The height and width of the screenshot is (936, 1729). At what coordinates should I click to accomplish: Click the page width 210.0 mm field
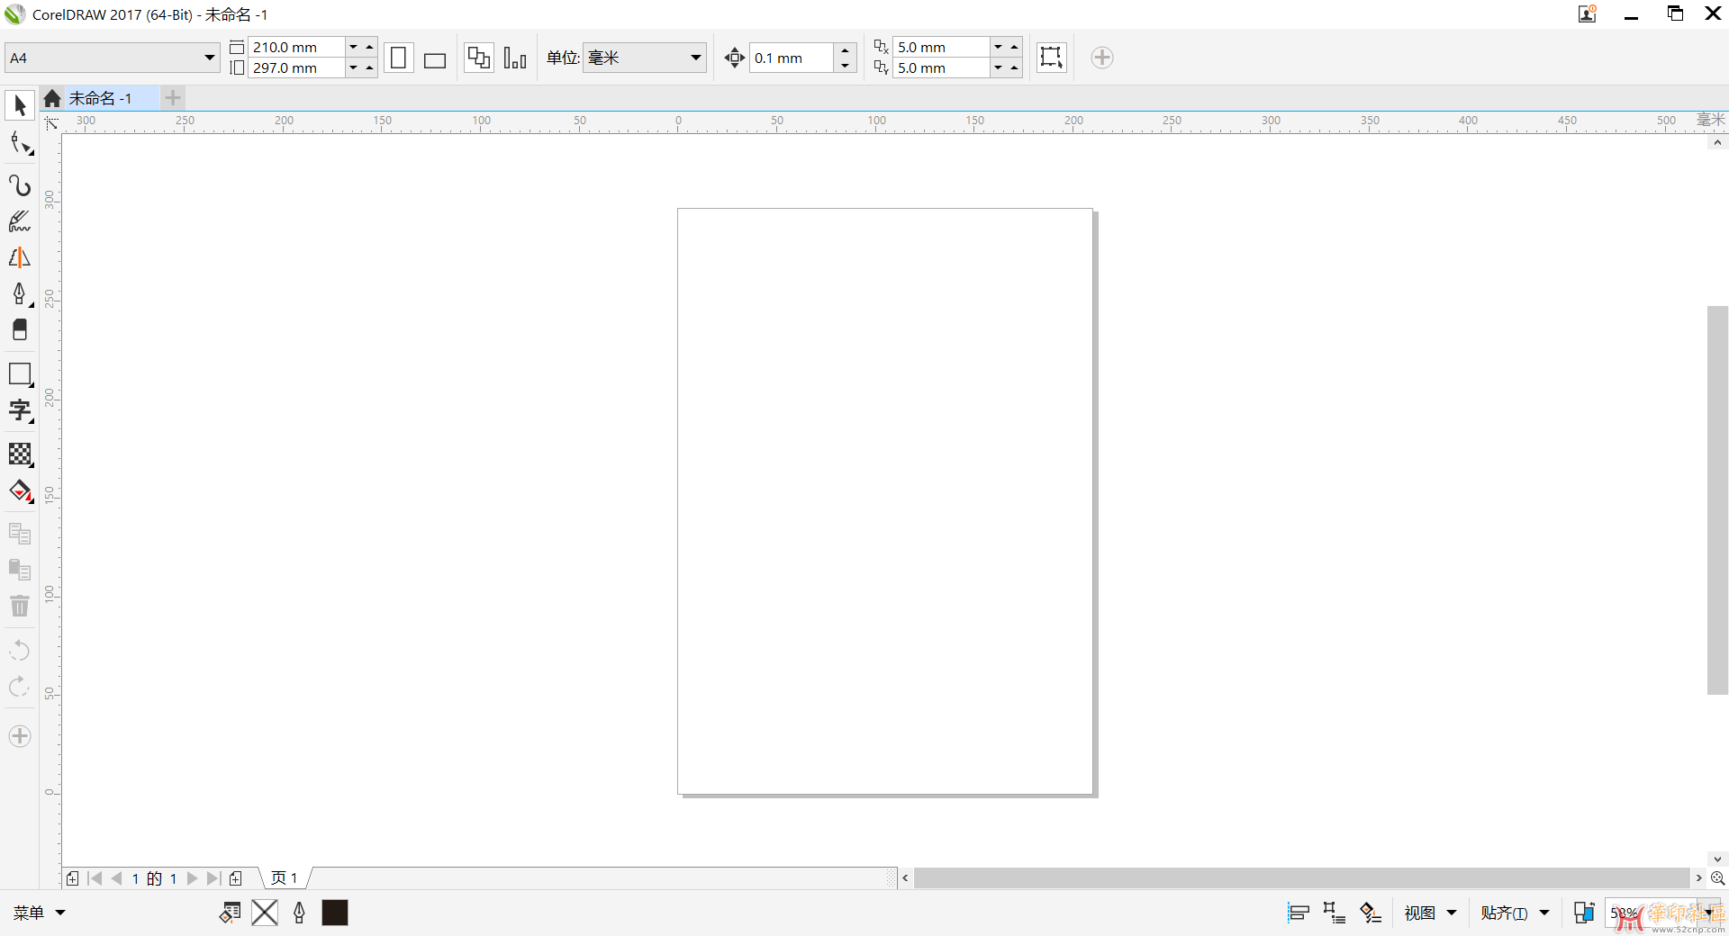click(296, 47)
